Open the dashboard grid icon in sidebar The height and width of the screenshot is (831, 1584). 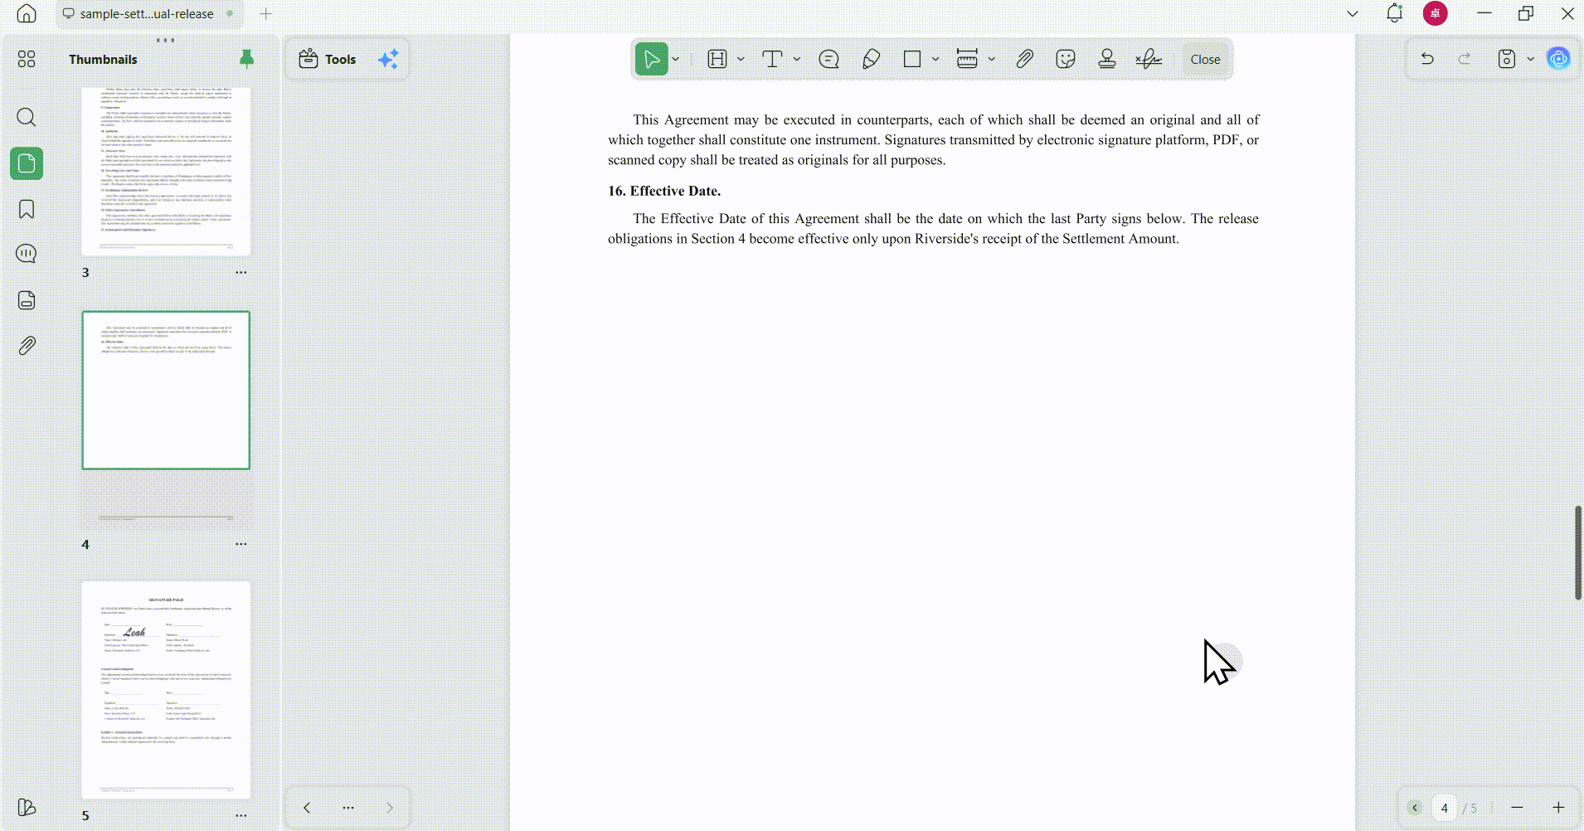(x=27, y=59)
